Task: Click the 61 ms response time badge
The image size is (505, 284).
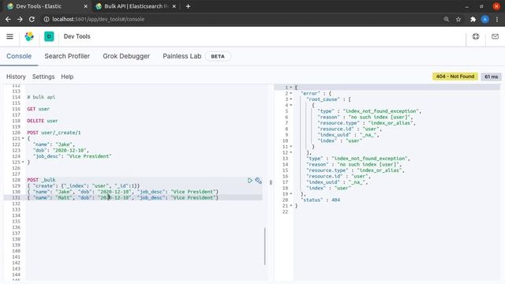Action: 491,77
